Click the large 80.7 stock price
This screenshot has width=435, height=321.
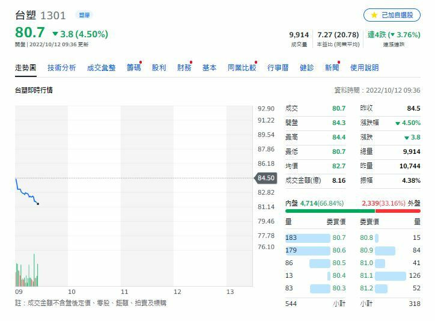click(30, 32)
